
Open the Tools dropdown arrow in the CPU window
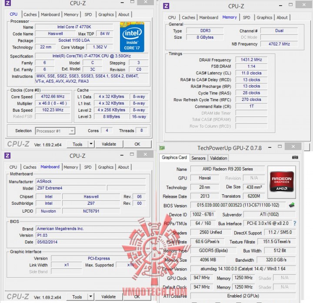91,144
